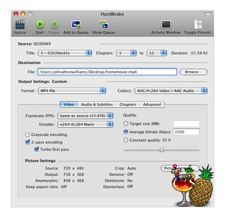This screenshot has width=225, height=218.
Task: Click the Average bitrate field showing 1500
Action: coord(186,132)
